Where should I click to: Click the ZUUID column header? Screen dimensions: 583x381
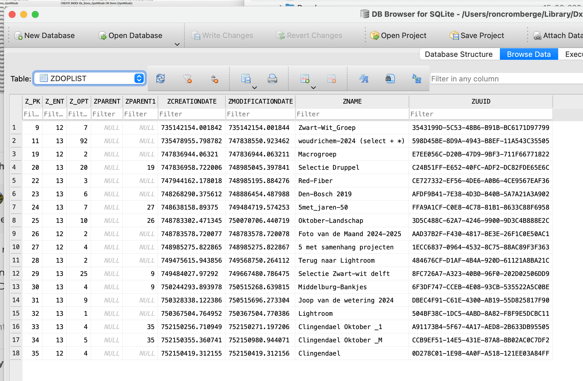[x=481, y=101]
